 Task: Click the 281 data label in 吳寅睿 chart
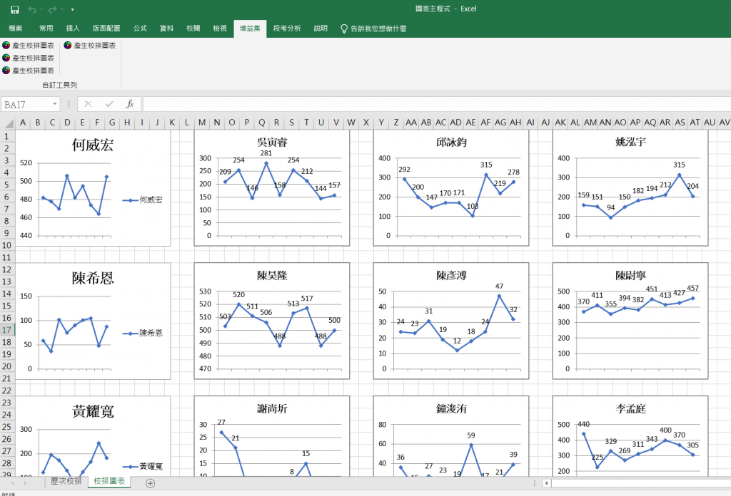(x=266, y=153)
